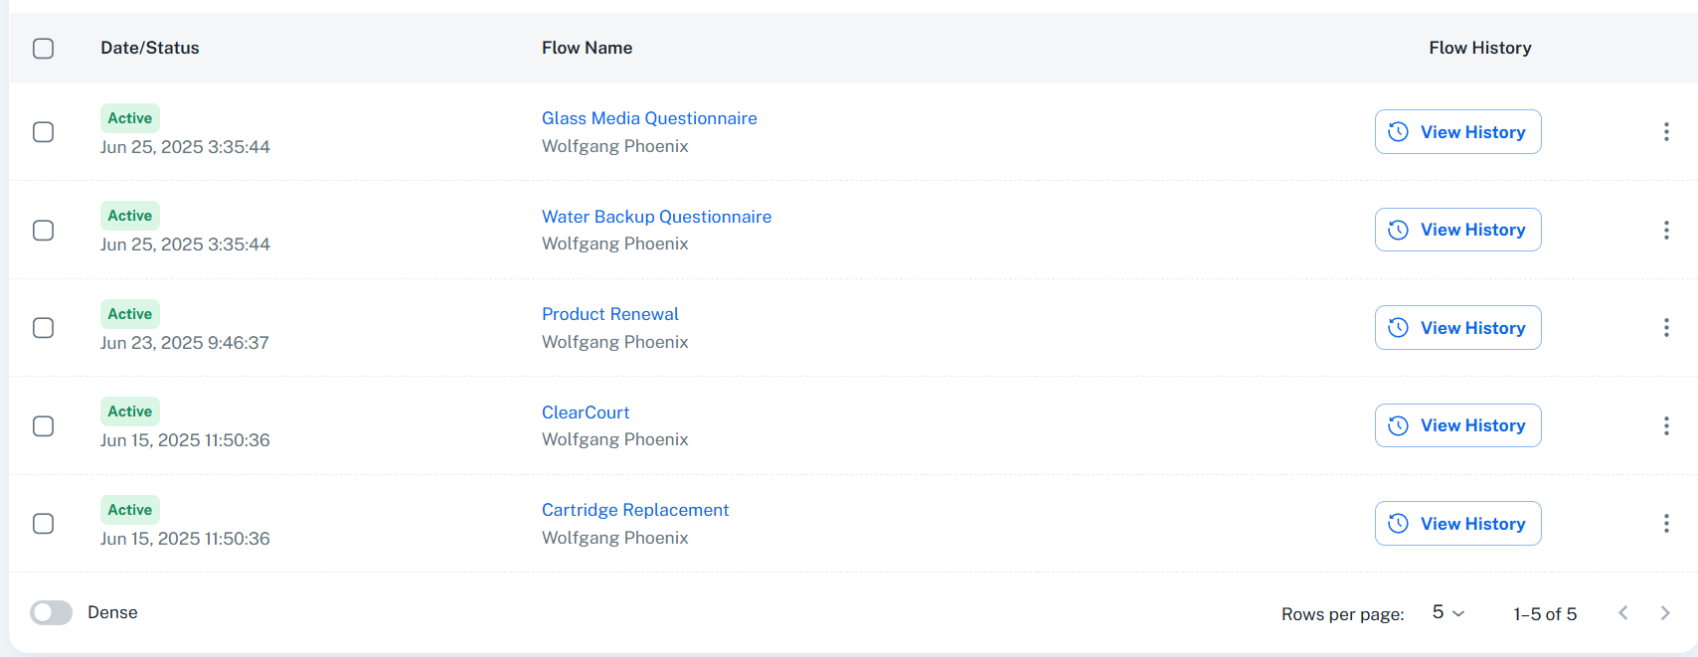Enable the Dense toggle switch
Screen dimensions: 1698x657
(51, 612)
